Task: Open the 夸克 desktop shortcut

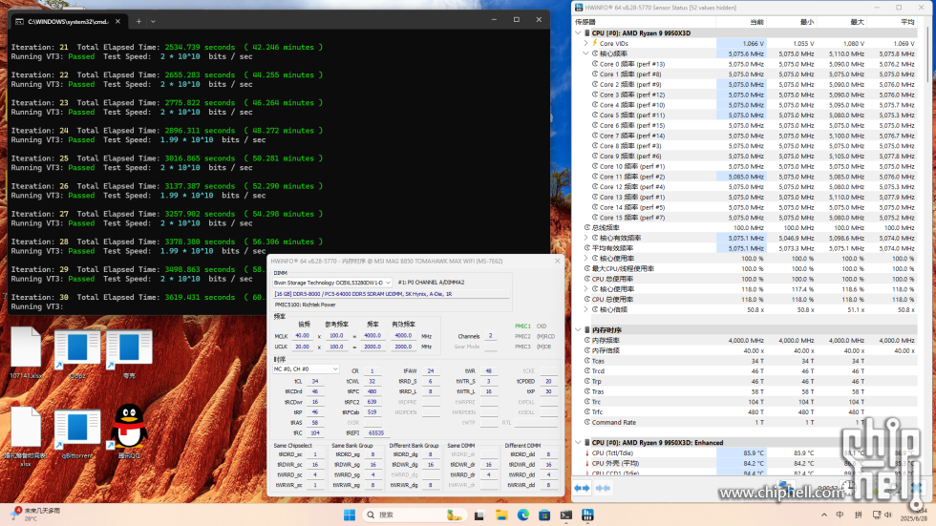Action: [129, 353]
